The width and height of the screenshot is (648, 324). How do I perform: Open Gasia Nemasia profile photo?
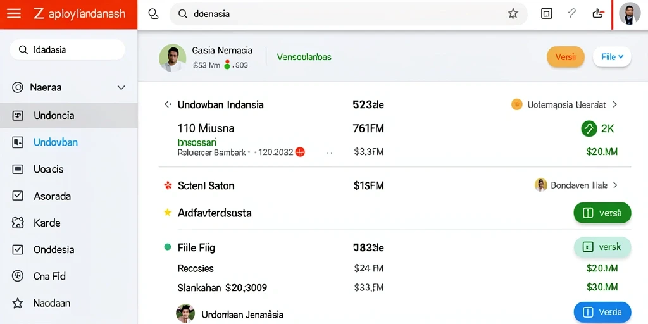(172, 58)
